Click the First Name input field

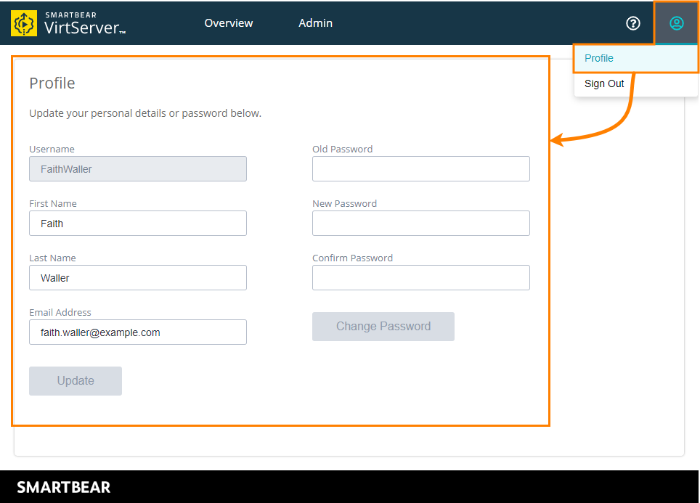pos(137,223)
